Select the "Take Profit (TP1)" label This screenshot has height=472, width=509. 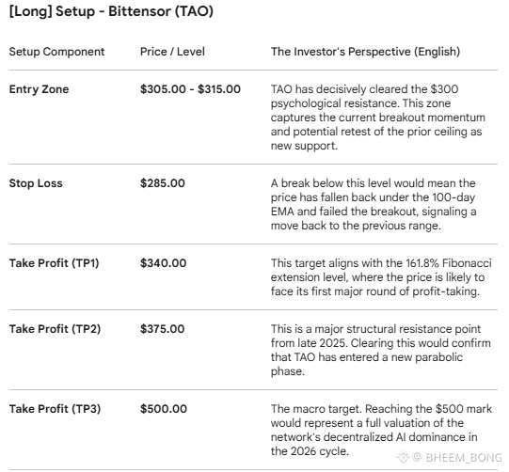[54, 263]
